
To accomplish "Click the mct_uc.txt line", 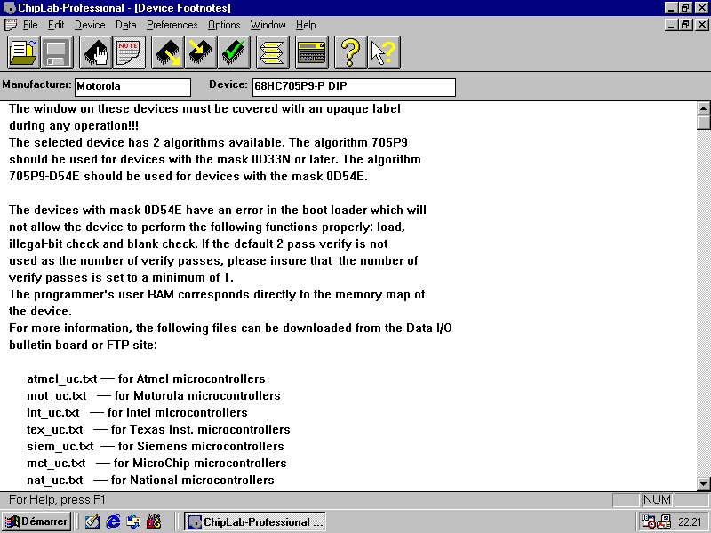I will [x=156, y=463].
